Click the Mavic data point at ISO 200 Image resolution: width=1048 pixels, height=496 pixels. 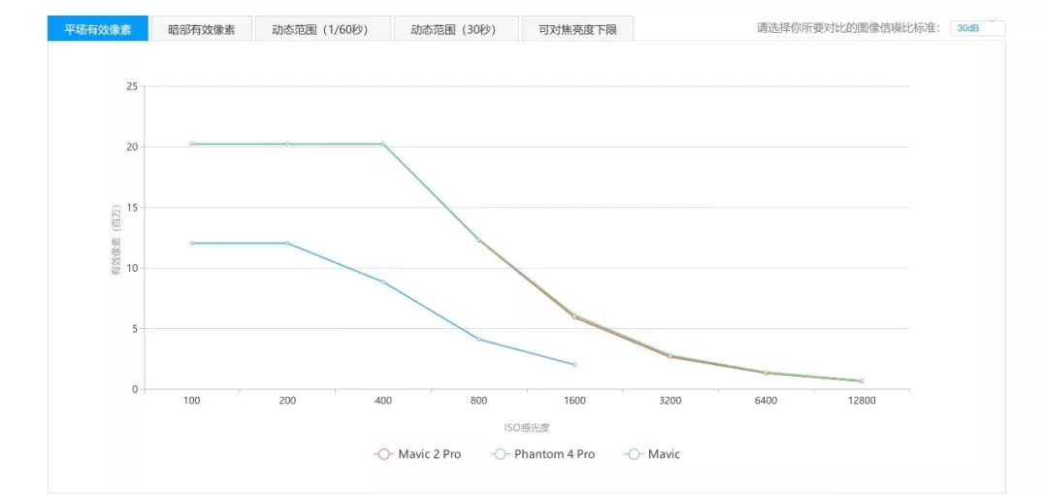[287, 244]
